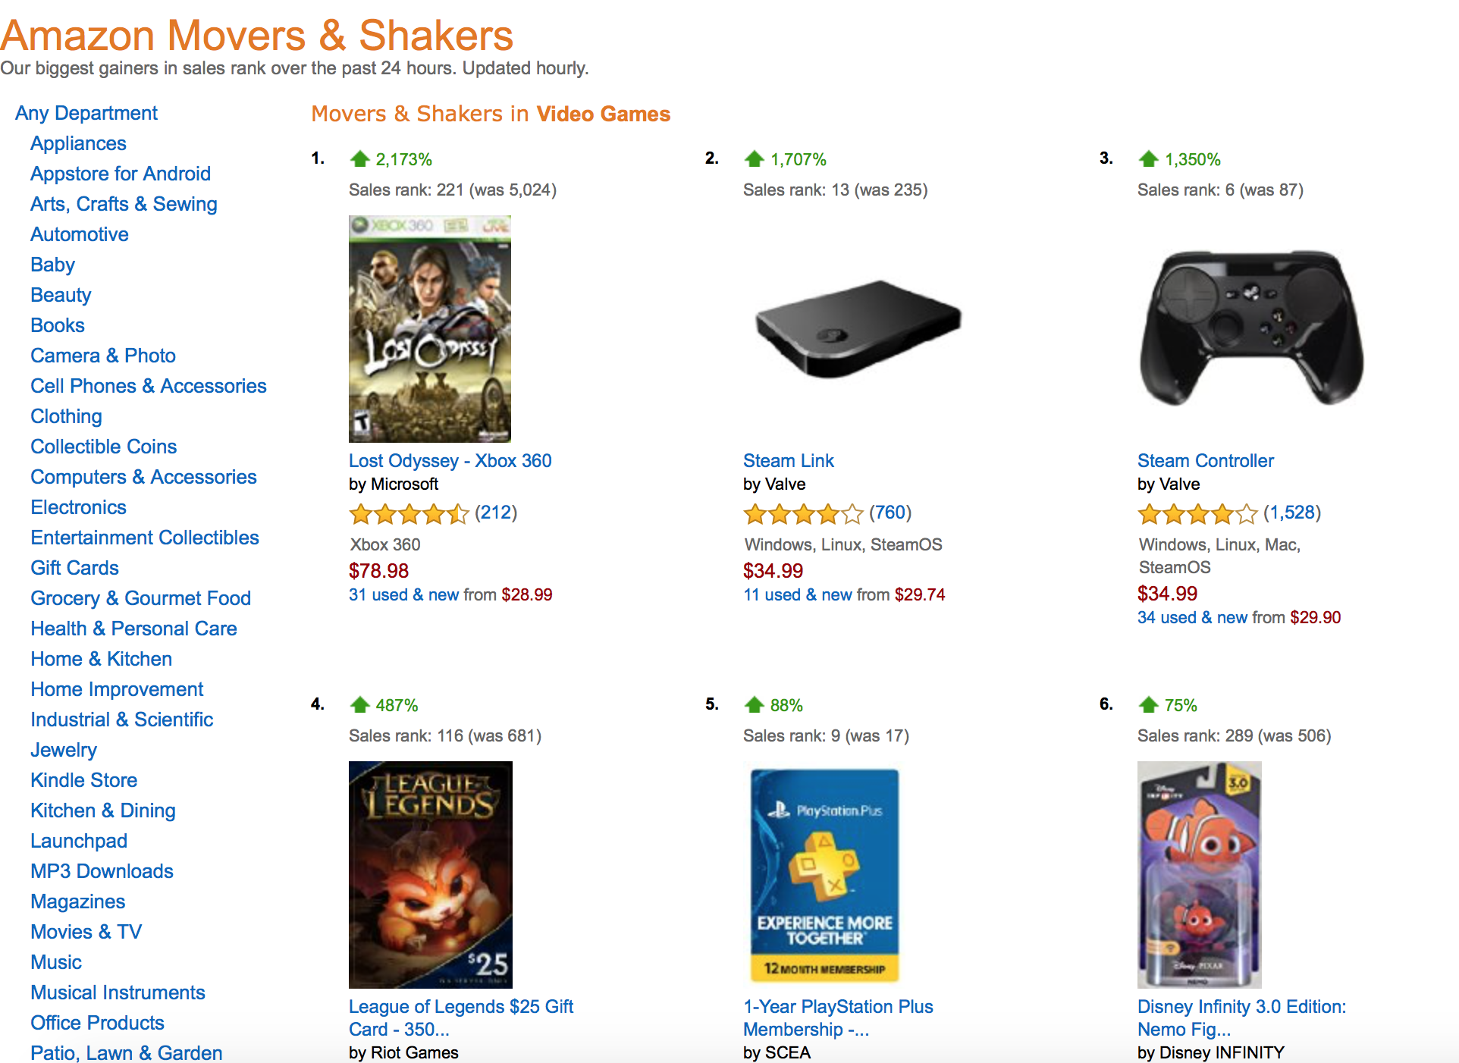
Task: View 31 used & new offers for Lost Odyssey
Action: 403,595
